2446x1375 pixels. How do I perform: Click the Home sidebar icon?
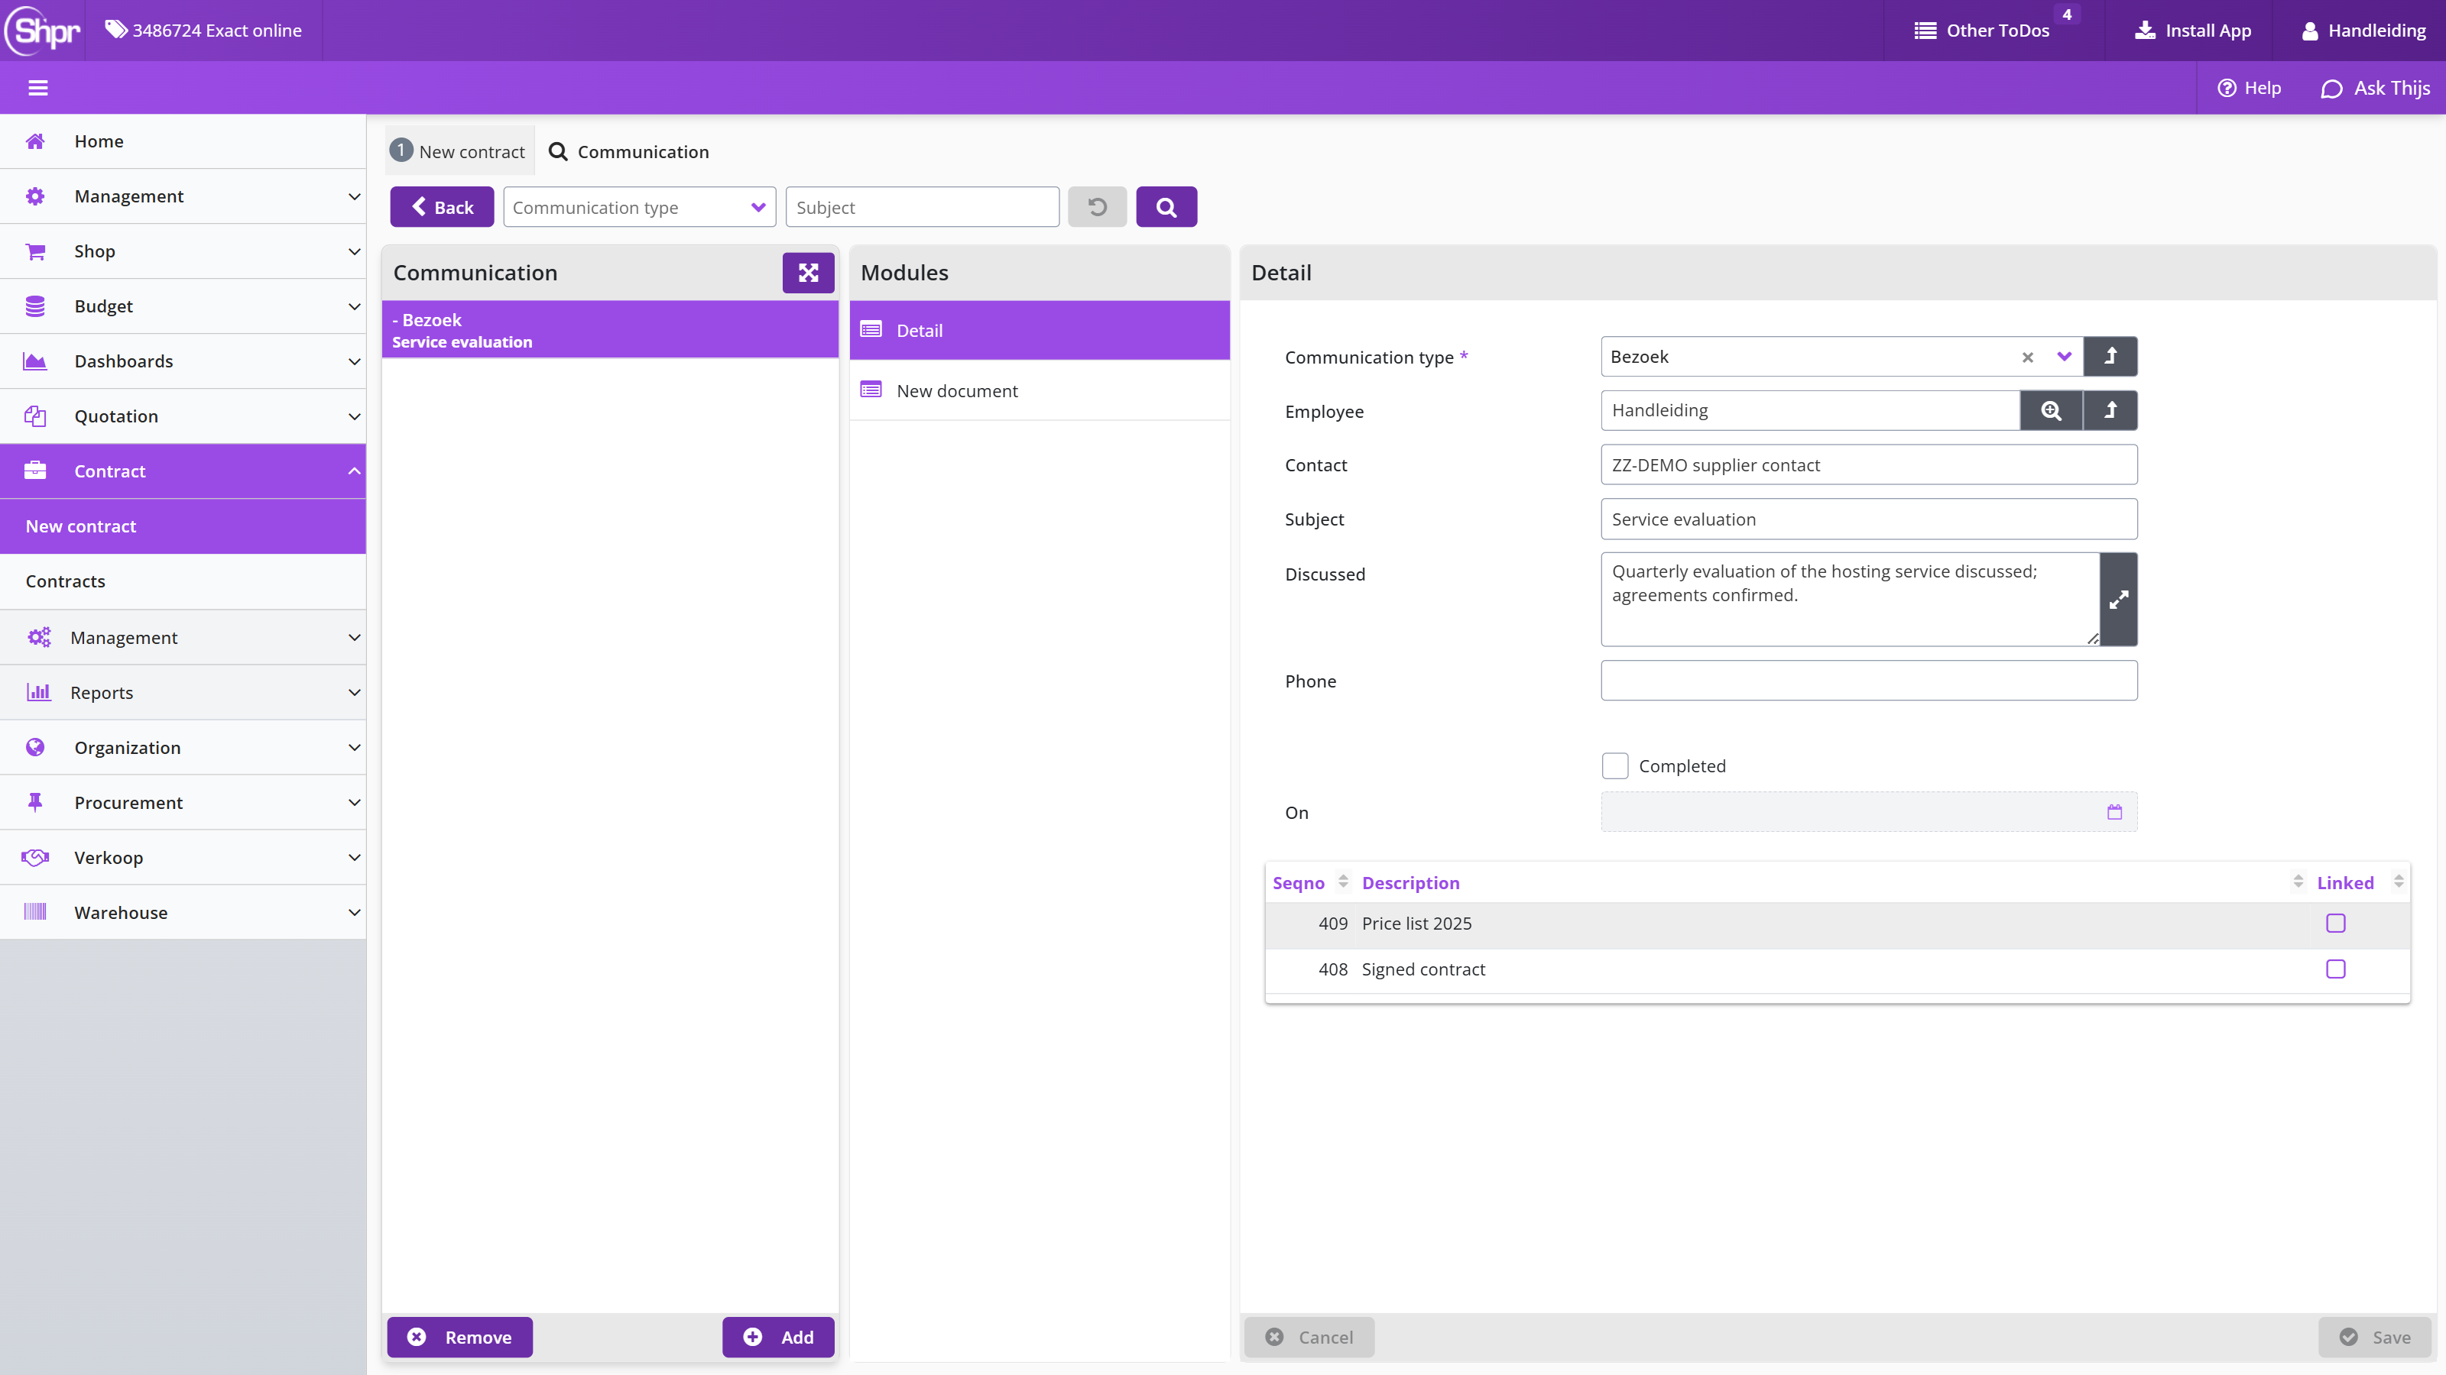pos(35,141)
